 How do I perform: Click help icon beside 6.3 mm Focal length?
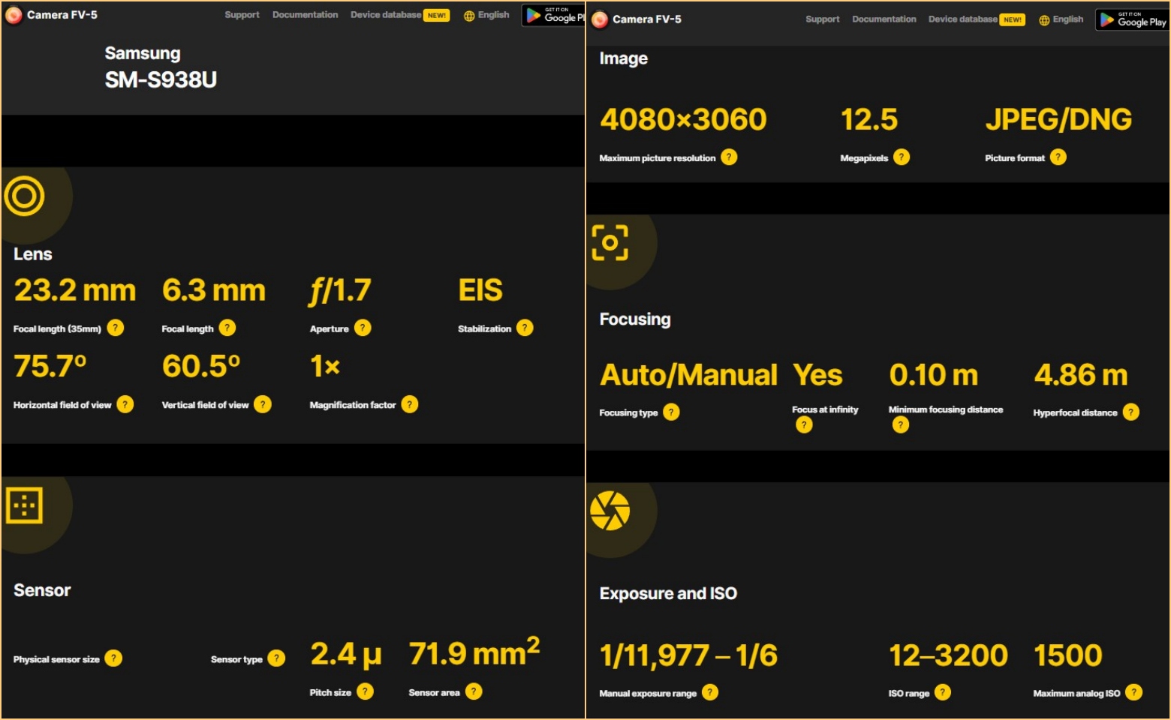[x=227, y=328]
